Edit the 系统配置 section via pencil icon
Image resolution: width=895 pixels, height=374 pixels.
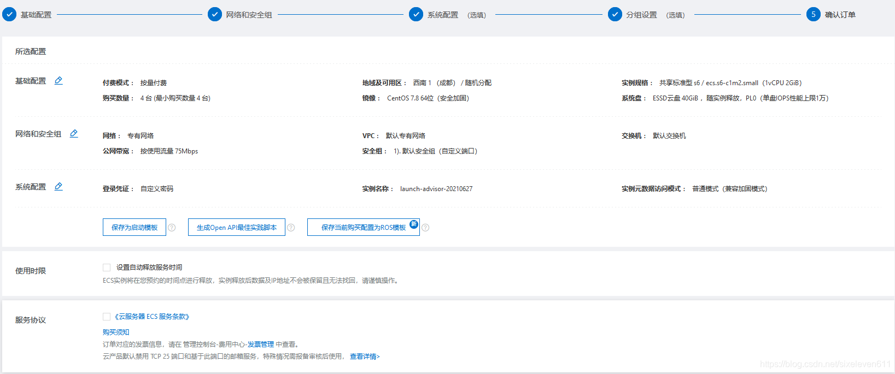tap(59, 187)
